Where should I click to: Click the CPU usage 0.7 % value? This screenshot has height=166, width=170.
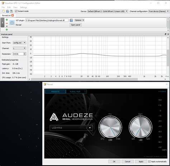[19, 77]
